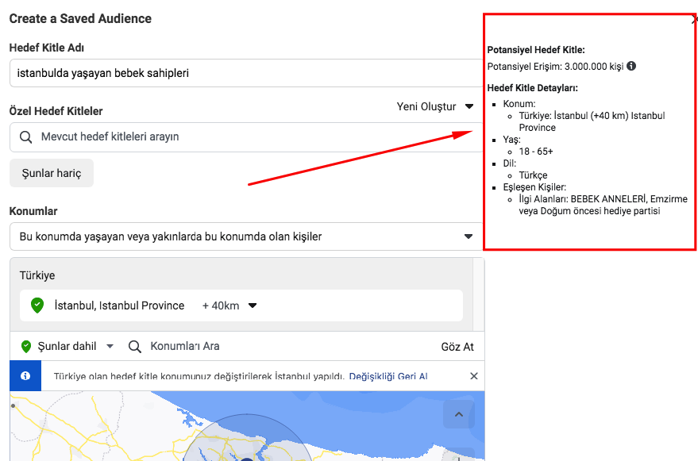
Task: Focus the Mevcut hedef kitleleri arayın field
Action: point(246,137)
